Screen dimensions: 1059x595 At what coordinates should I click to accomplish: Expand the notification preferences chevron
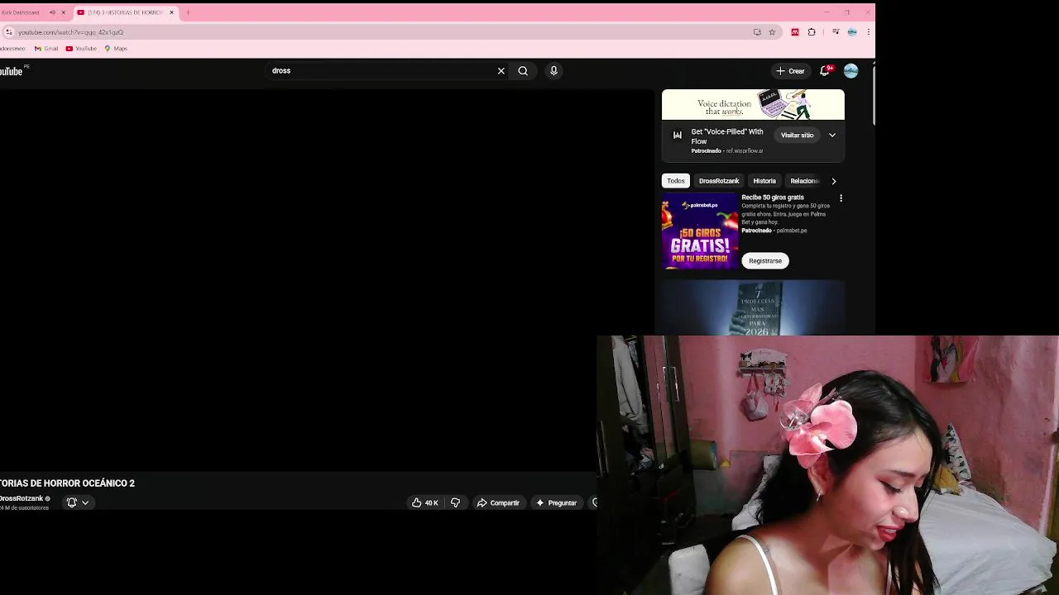(x=85, y=502)
